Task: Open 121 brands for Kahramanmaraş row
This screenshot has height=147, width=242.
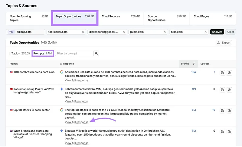Action: tap(194, 89)
